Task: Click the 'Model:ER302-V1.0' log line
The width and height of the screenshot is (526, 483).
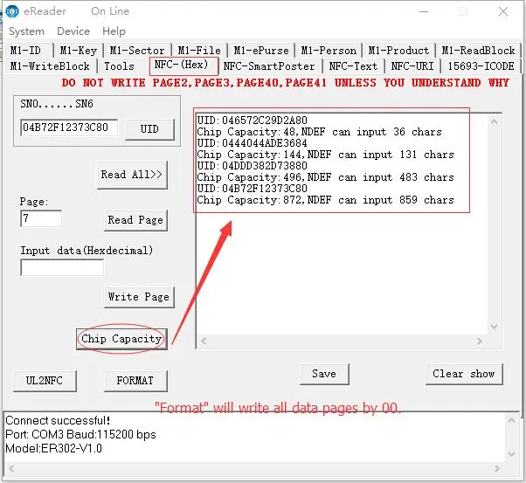Action: pyautogui.click(x=53, y=448)
